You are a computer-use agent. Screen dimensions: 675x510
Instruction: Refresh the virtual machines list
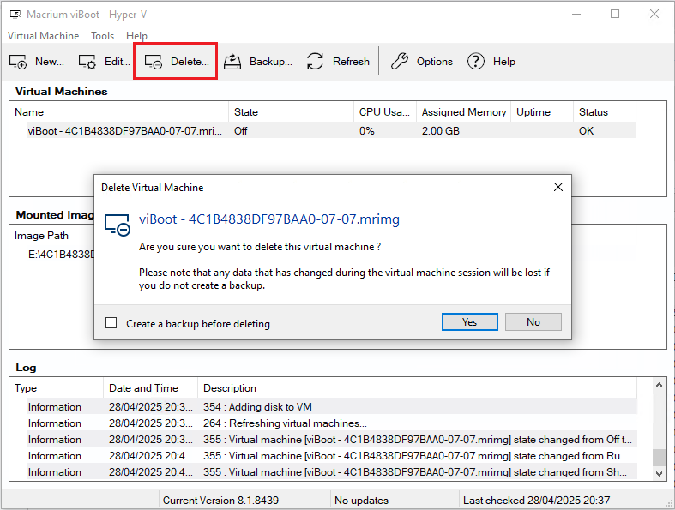(x=316, y=62)
